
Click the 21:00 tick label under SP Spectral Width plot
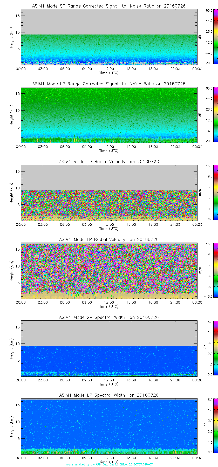(x=175, y=380)
